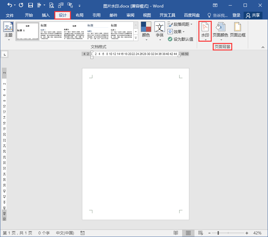Click the word count status entry
The width and height of the screenshot is (268, 237).
pos(44,233)
